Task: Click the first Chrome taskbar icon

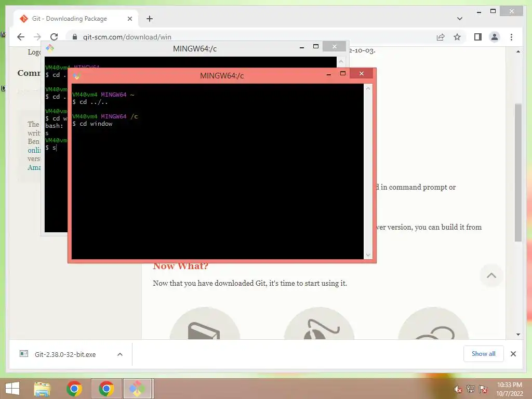Action: (x=74, y=389)
